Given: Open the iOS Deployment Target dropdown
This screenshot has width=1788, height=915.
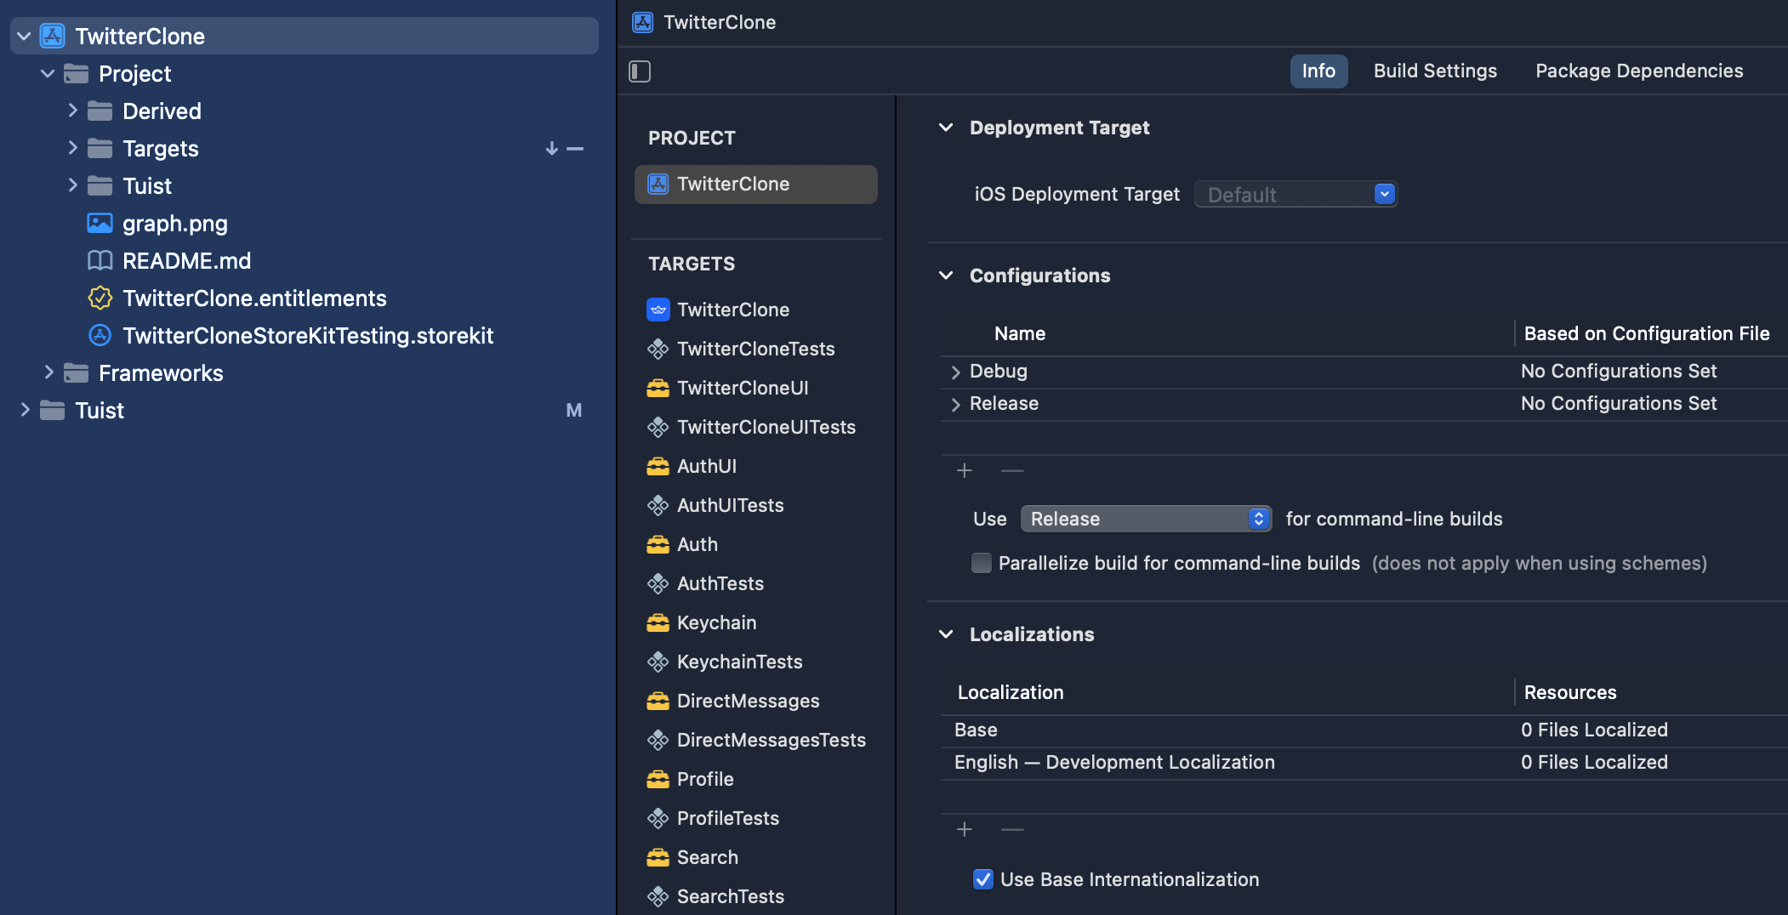Looking at the screenshot, I should click(1384, 195).
